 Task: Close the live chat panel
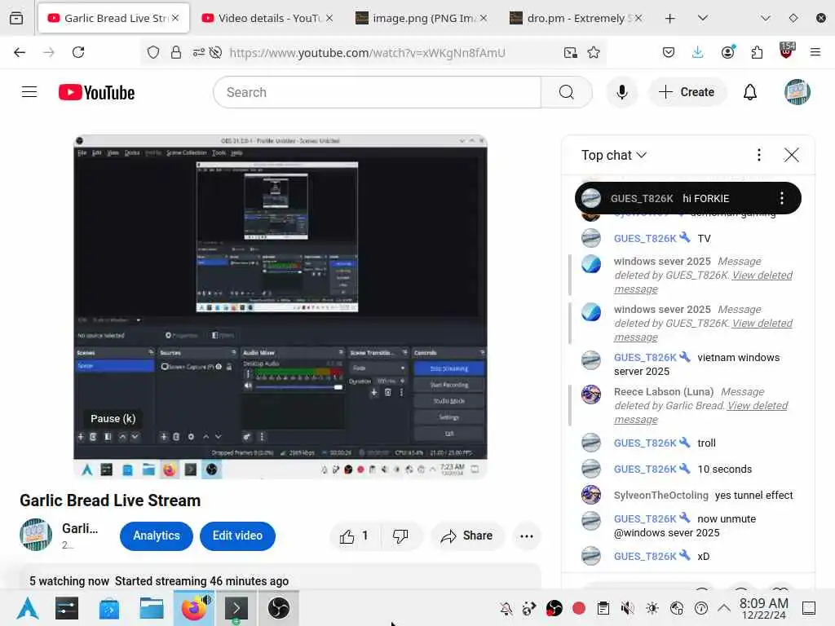(791, 155)
